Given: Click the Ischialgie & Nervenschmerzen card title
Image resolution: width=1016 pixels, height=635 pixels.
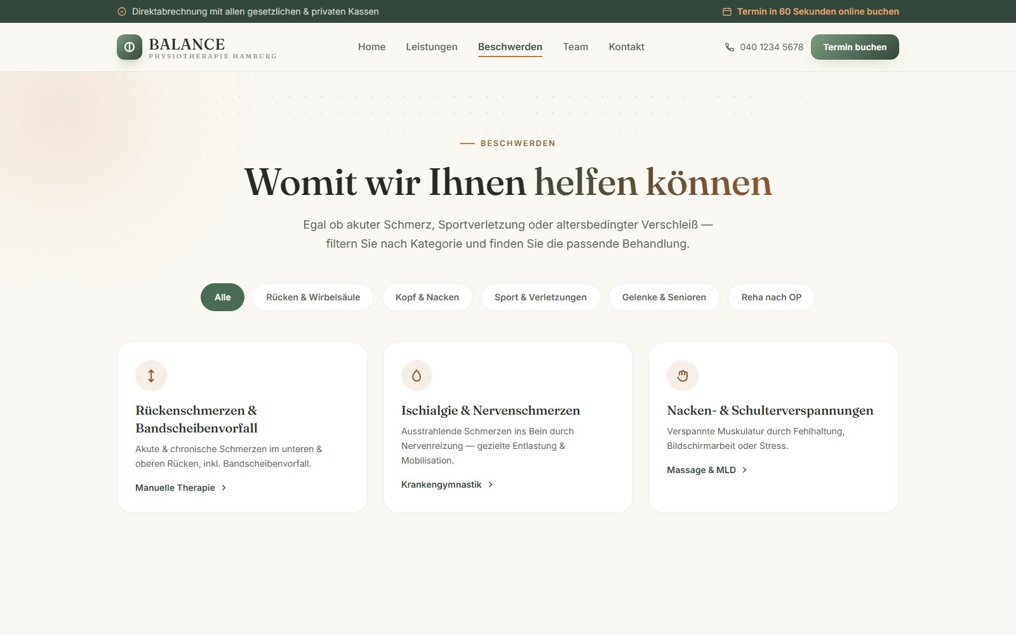Looking at the screenshot, I should pos(491,410).
